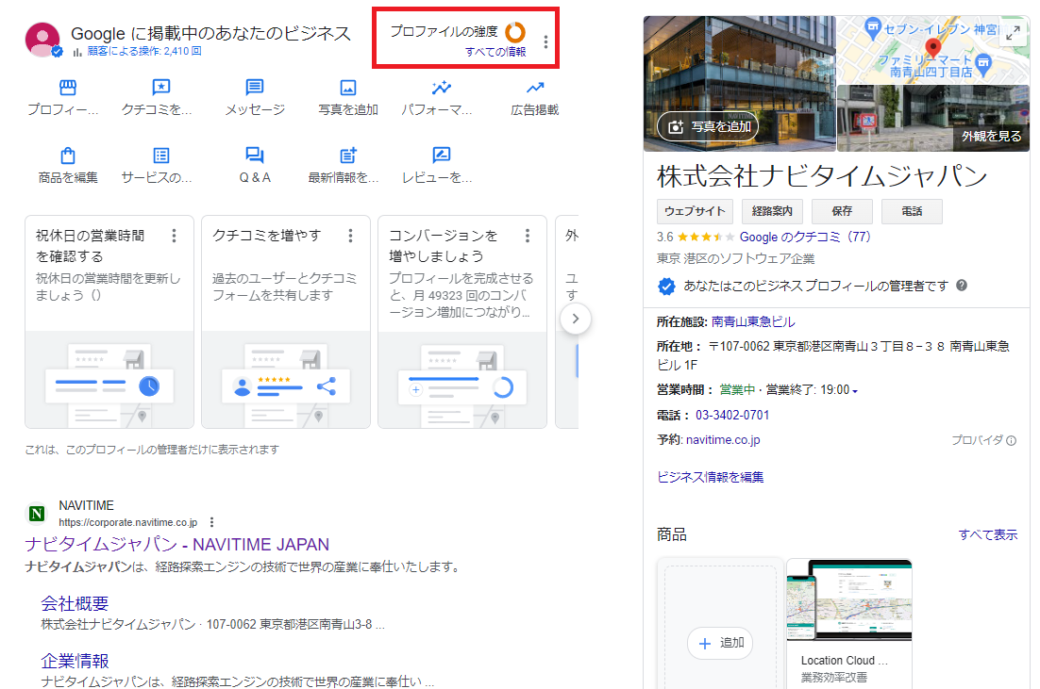Image resolution: width=1040 pixels, height=689 pixels.
Task: Open the パフォーマンス sparkline icon
Action: (x=441, y=88)
